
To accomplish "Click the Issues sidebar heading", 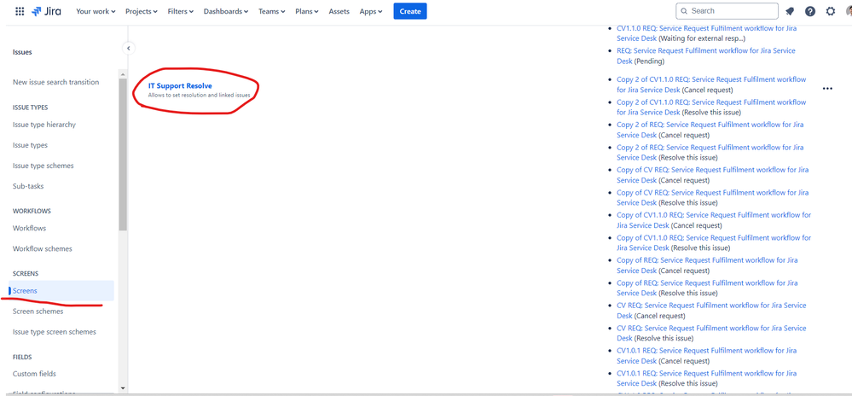I will click(x=22, y=52).
